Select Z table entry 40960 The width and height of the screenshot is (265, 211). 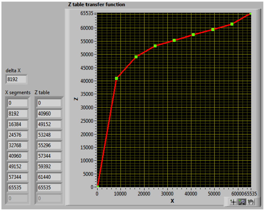pyautogui.click(x=49, y=114)
